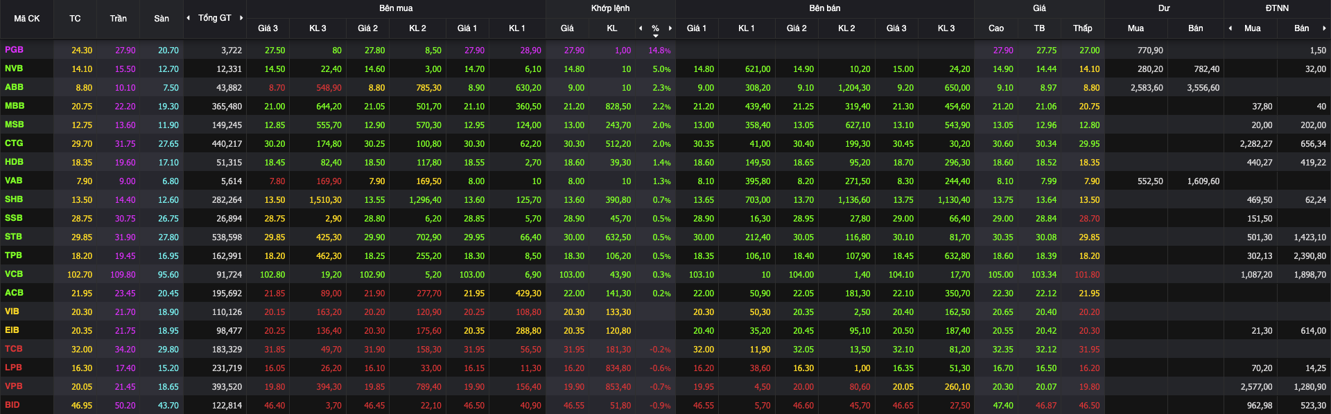
Task: Click Khớp lệnh group header
Action: point(611,8)
